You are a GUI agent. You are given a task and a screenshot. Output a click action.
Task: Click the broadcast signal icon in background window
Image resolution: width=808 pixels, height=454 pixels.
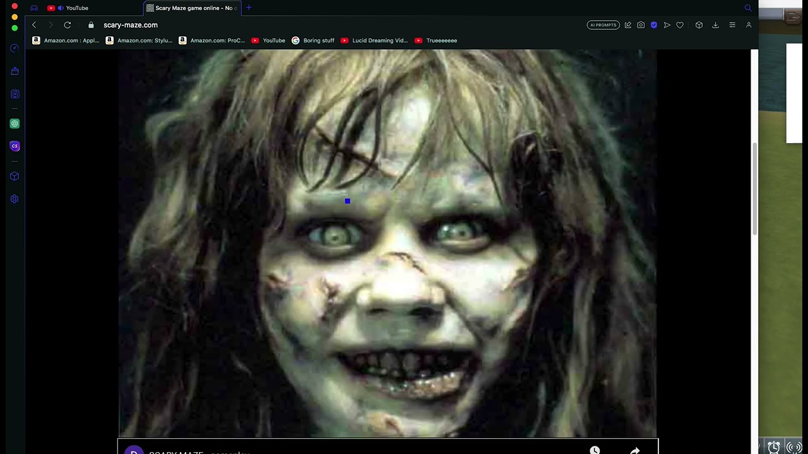[794, 448]
